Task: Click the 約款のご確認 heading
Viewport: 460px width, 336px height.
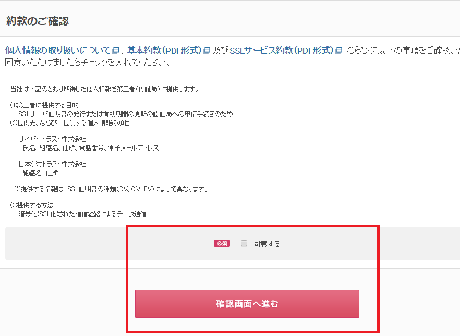Action: coord(37,21)
